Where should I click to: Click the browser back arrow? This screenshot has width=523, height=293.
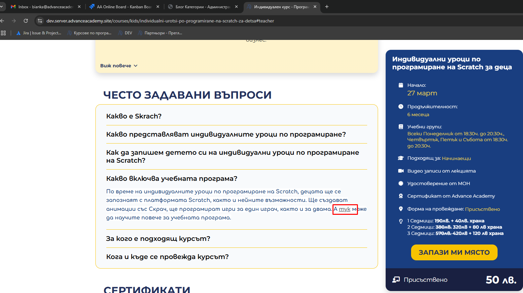[x=2, y=21]
